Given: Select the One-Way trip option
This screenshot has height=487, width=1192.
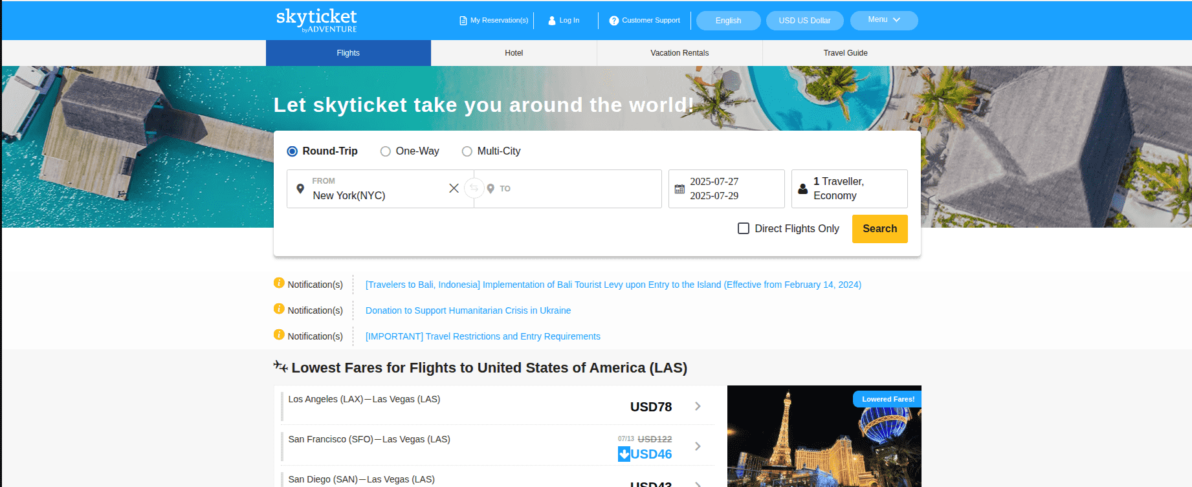Looking at the screenshot, I should (x=386, y=151).
